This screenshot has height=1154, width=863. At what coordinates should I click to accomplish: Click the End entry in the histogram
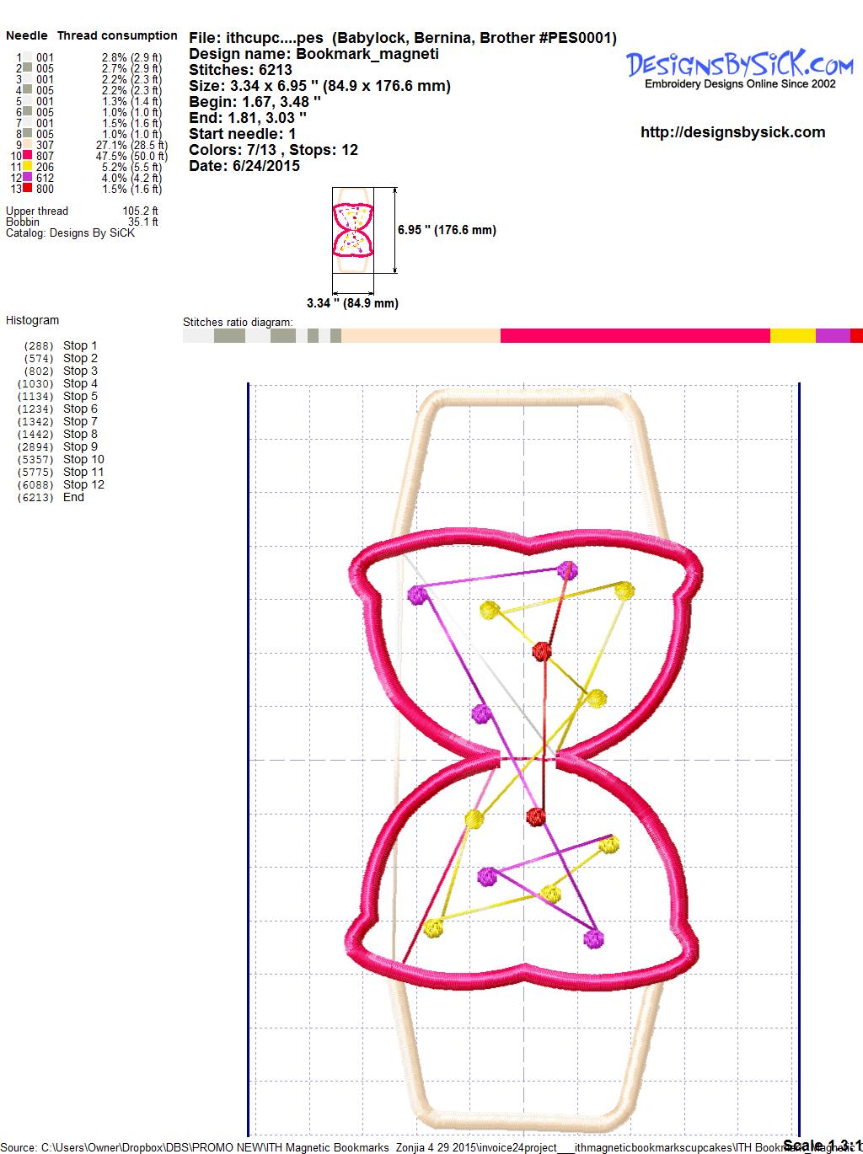tap(73, 497)
